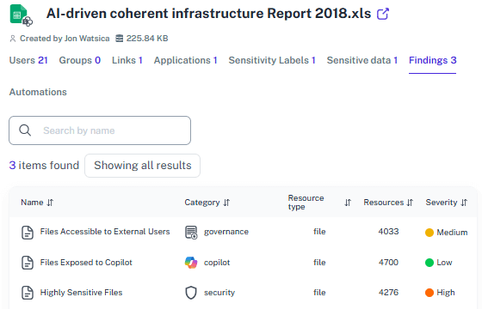Screen dimensions: 482x309
Task: Select the Findings tab
Action: pyautogui.click(x=432, y=60)
